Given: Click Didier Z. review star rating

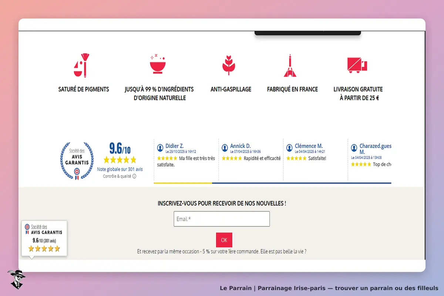Looking at the screenshot, I should 167,158.
